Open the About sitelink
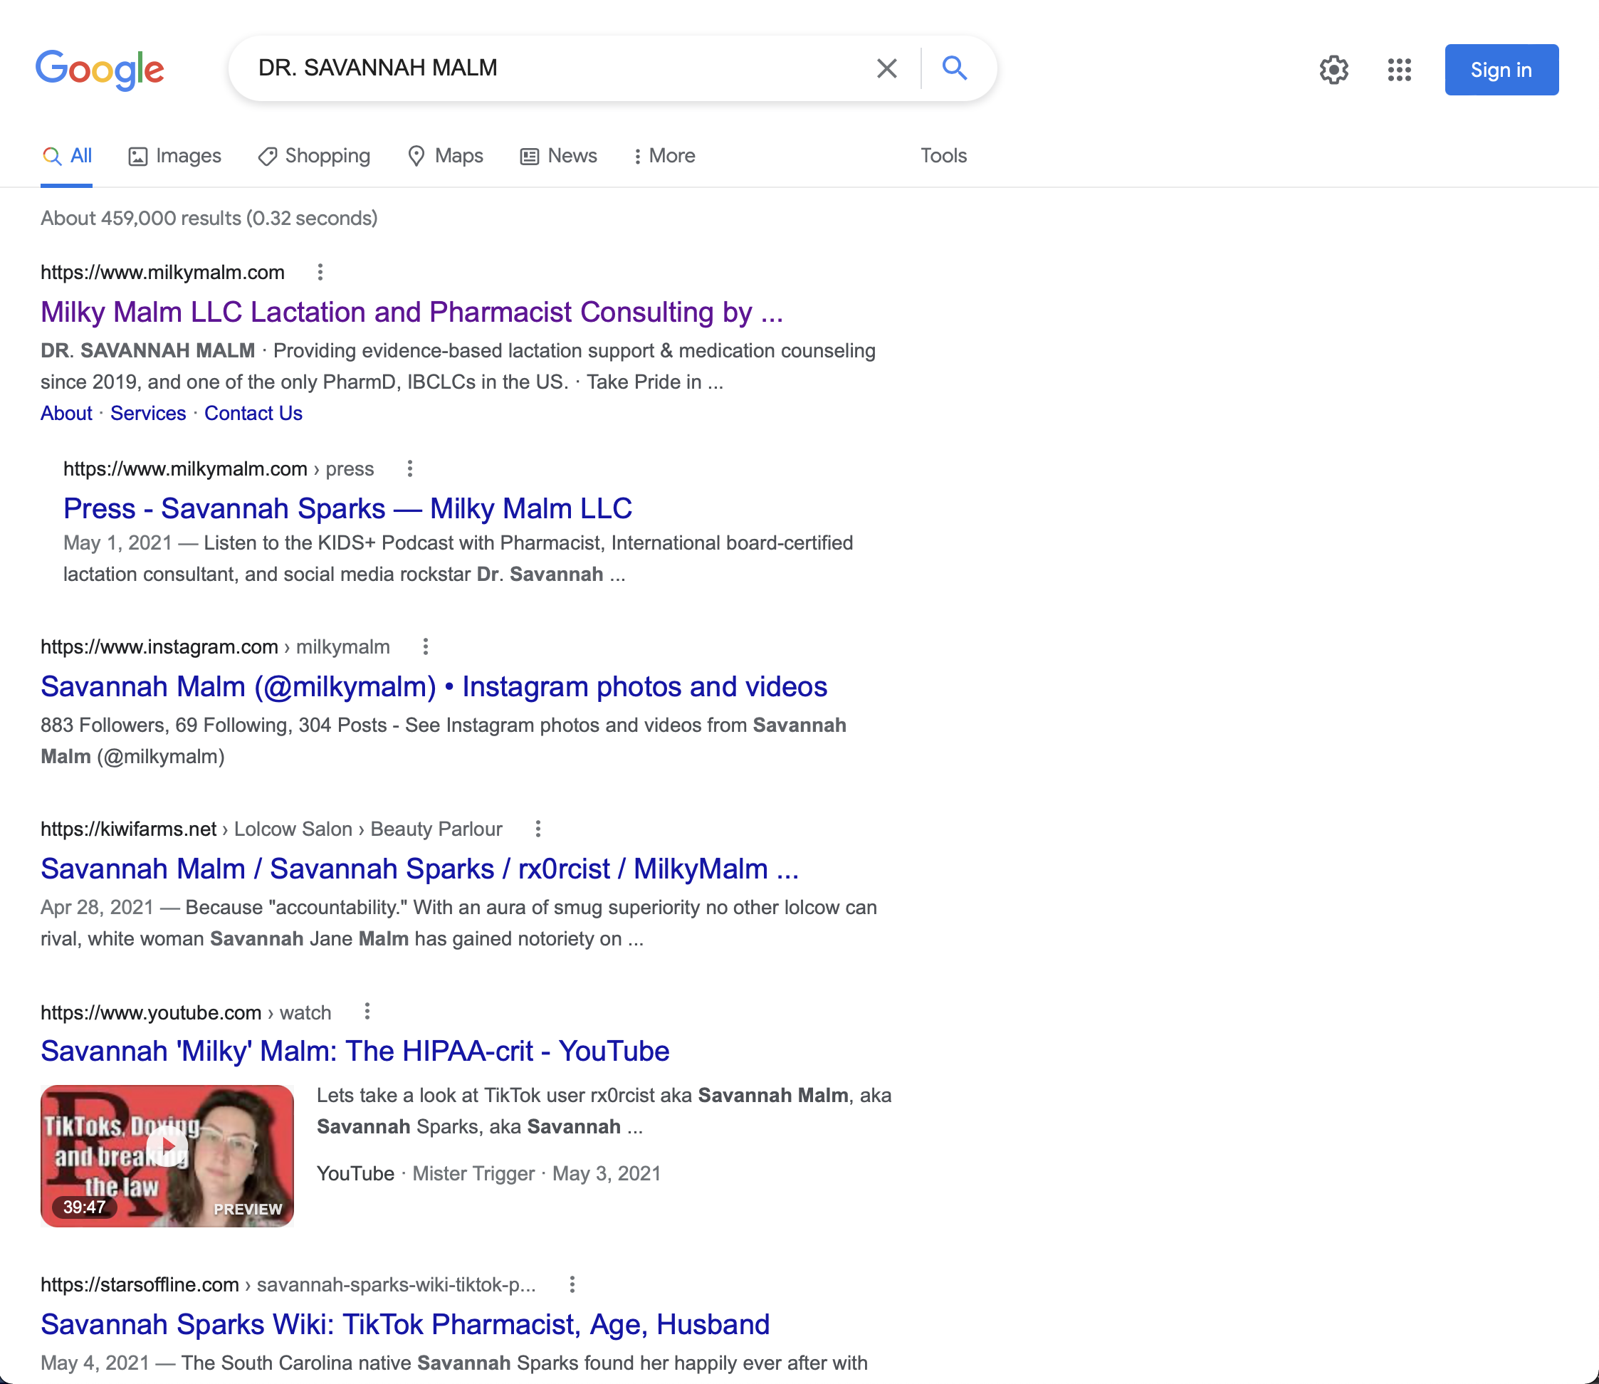This screenshot has width=1599, height=1384. [66, 413]
